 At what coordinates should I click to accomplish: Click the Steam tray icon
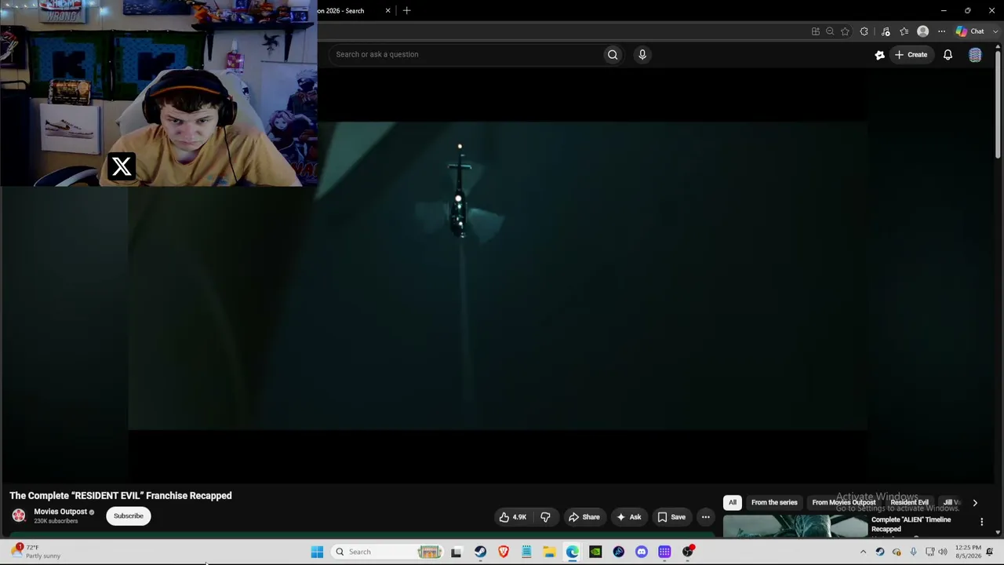pyautogui.click(x=879, y=552)
